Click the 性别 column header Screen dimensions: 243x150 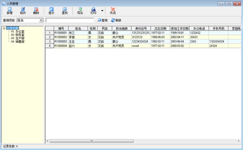click(x=92, y=28)
